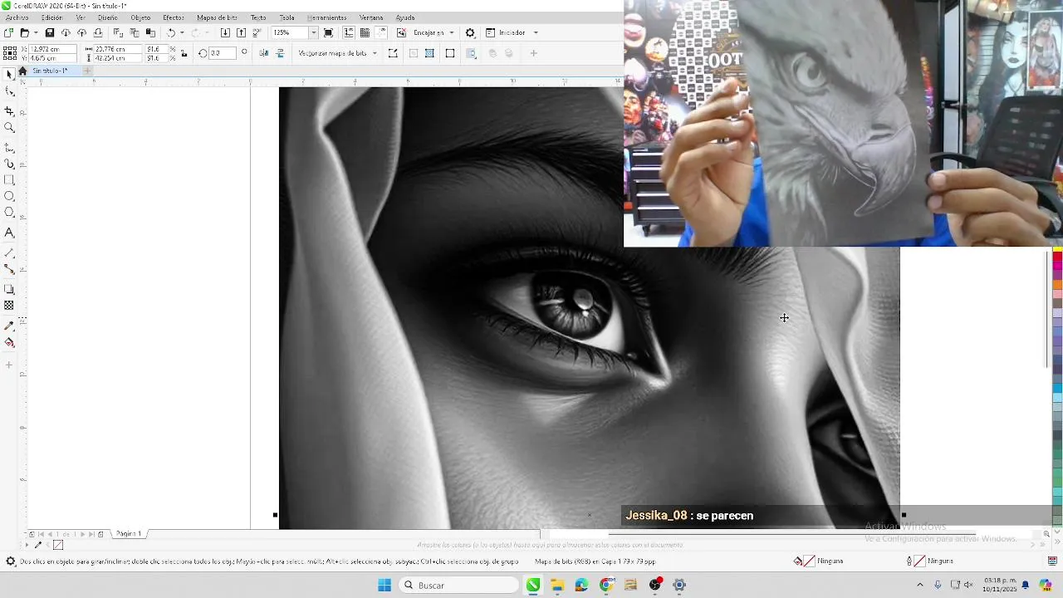Image resolution: width=1063 pixels, height=598 pixels.
Task: Open the Mapas de bits menu
Action: pos(217,17)
